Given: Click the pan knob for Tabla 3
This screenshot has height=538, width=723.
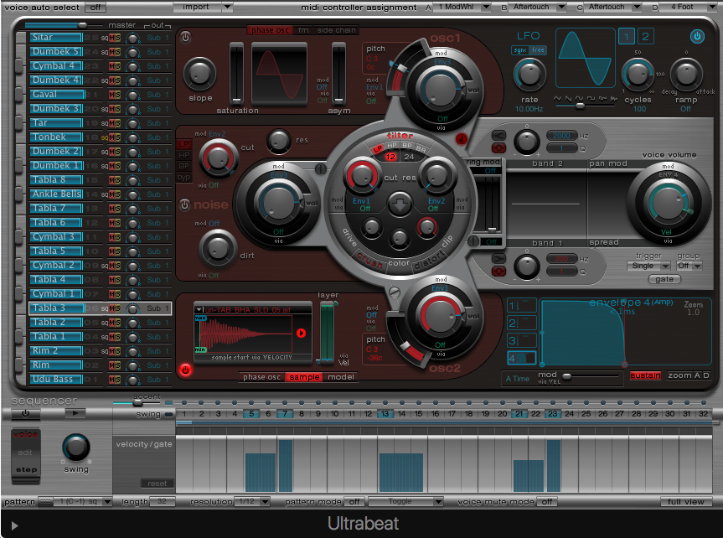Looking at the screenshot, I should click(x=133, y=308).
